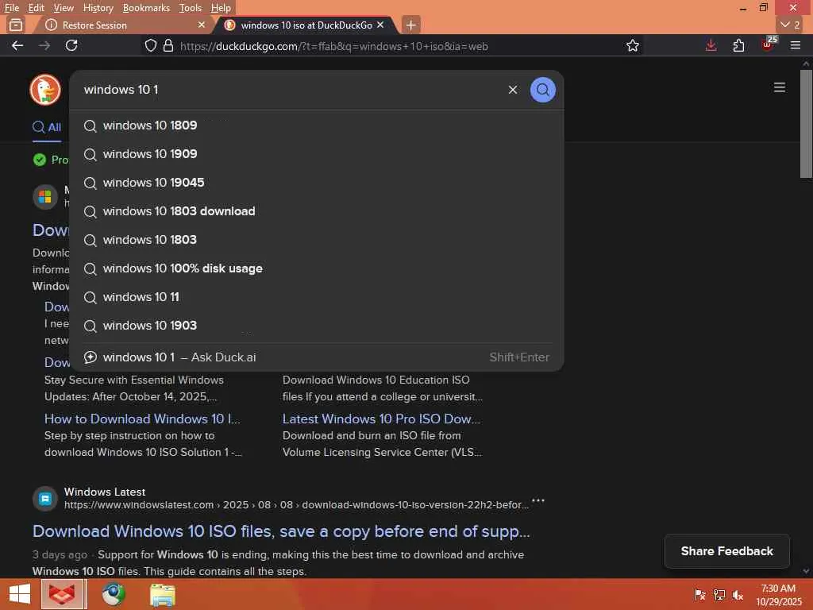813x610 pixels.
Task: Open the File menu
Action: (x=11, y=8)
